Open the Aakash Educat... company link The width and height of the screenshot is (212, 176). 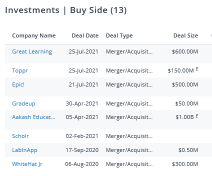pos(34,117)
